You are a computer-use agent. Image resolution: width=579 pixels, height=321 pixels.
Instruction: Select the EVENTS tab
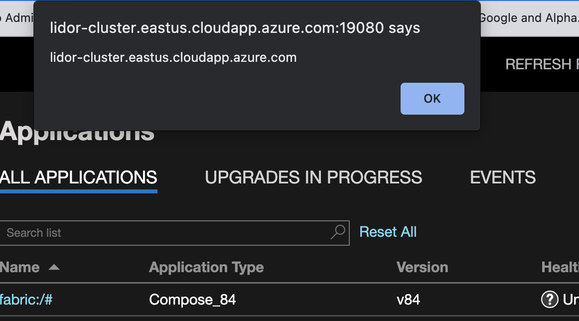point(503,177)
